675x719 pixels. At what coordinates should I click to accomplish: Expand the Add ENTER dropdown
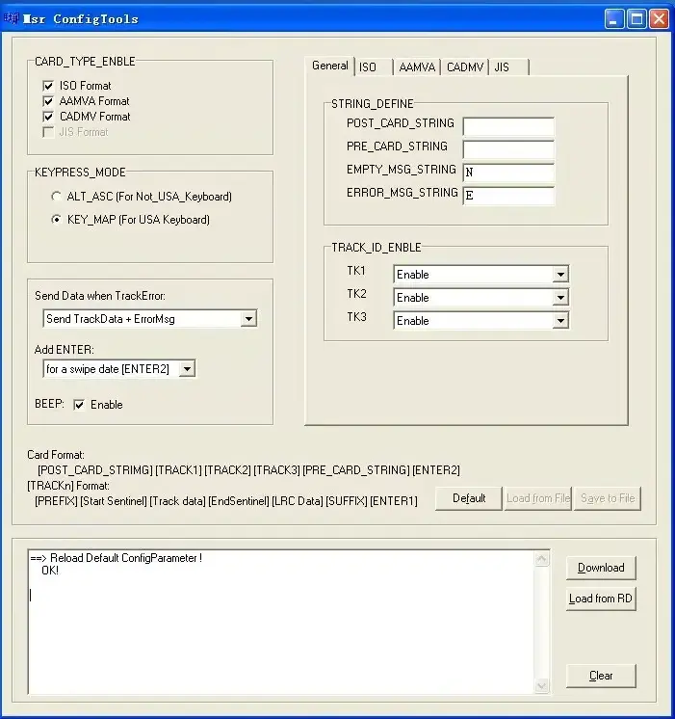(187, 369)
